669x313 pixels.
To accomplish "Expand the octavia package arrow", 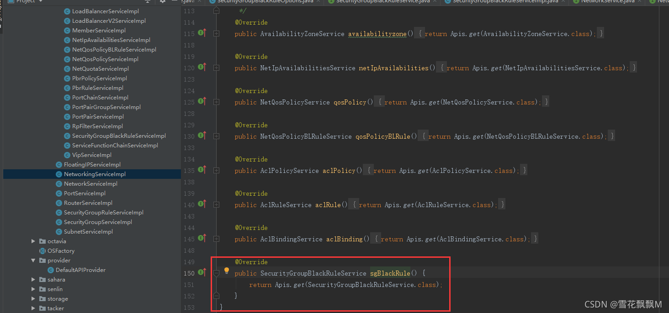I will [33, 241].
